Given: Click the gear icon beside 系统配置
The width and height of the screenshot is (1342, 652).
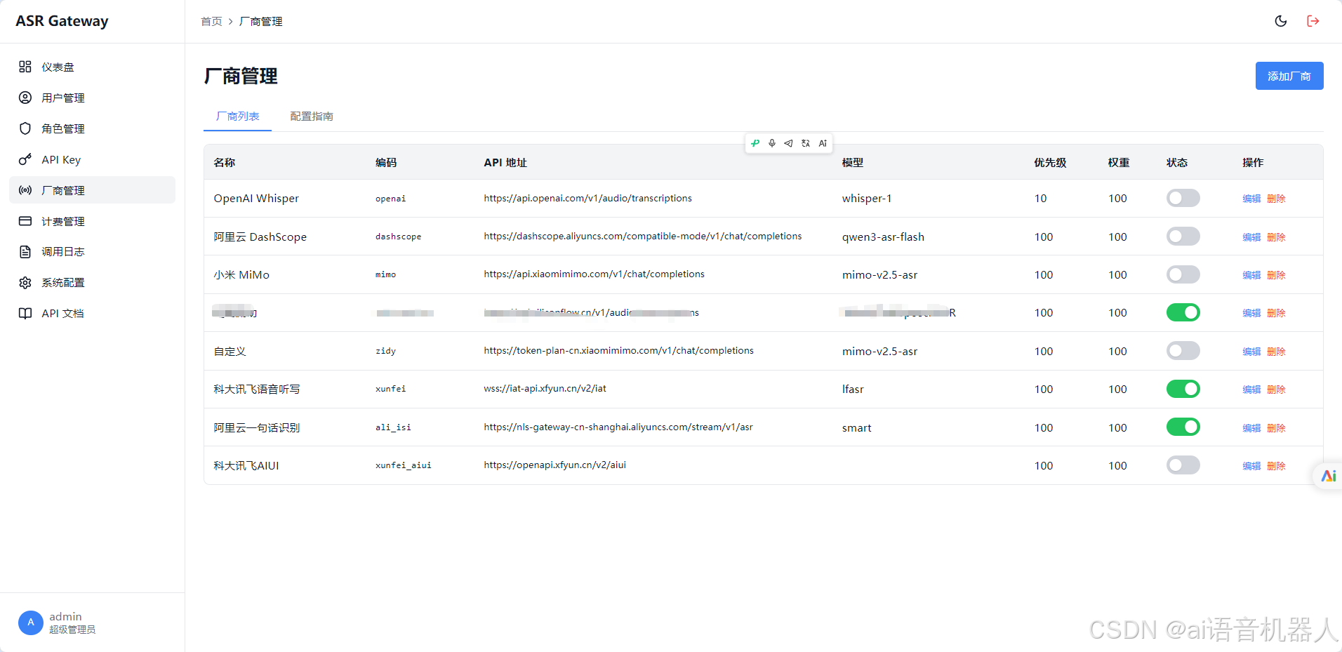Looking at the screenshot, I should click(25, 282).
